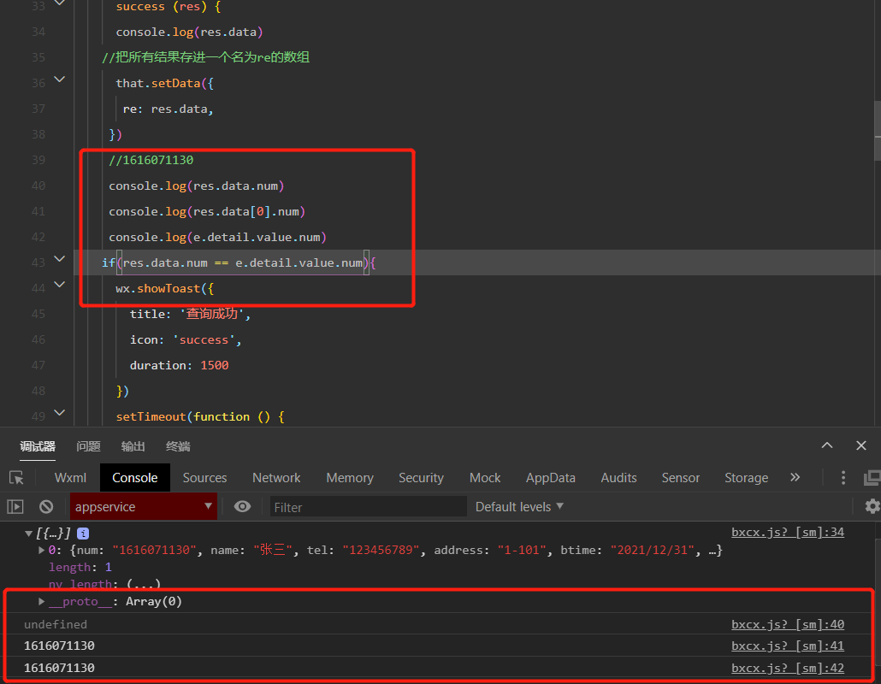Open the Audits tab
This screenshot has height=684, width=881.
tap(618, 477)
